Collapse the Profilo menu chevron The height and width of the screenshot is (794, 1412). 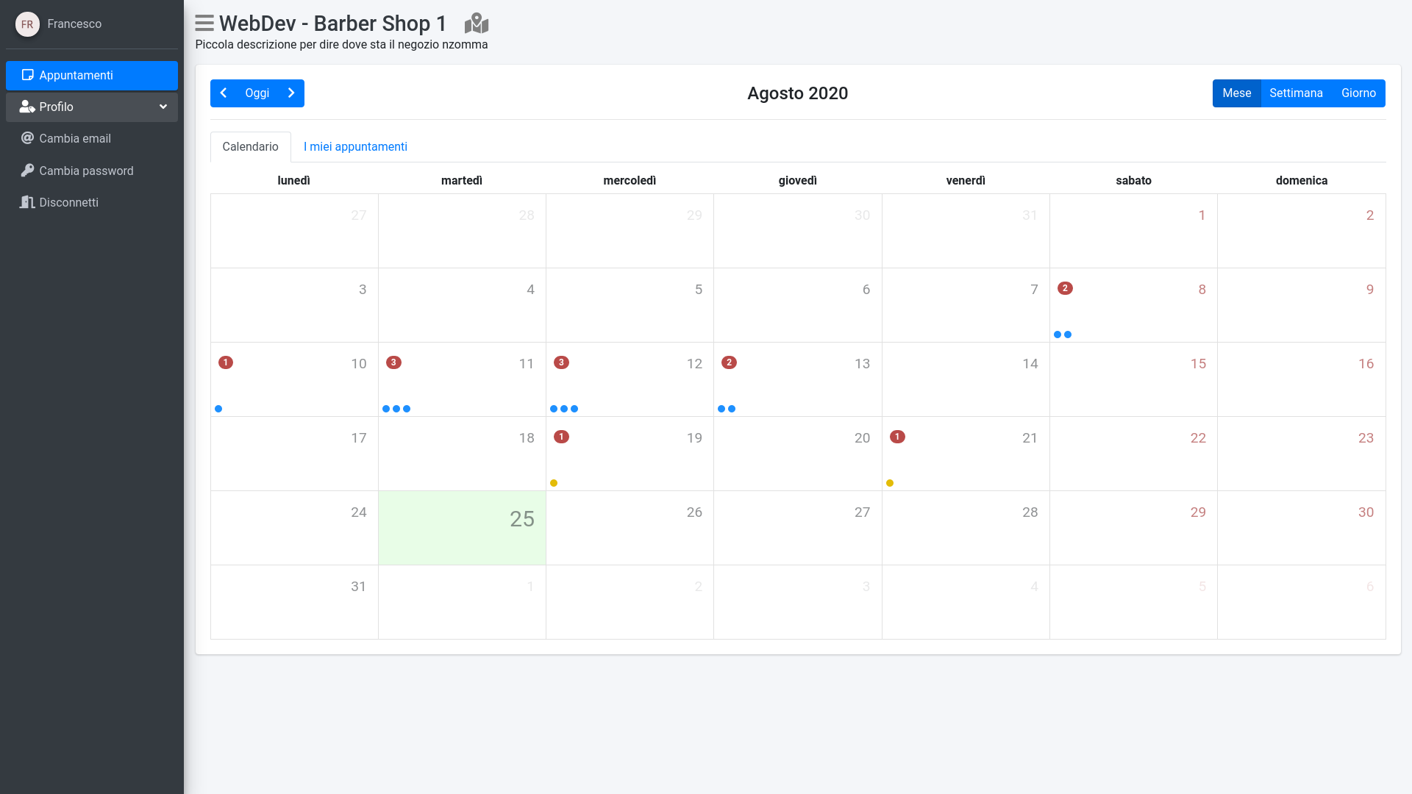[x=163, y=107]
